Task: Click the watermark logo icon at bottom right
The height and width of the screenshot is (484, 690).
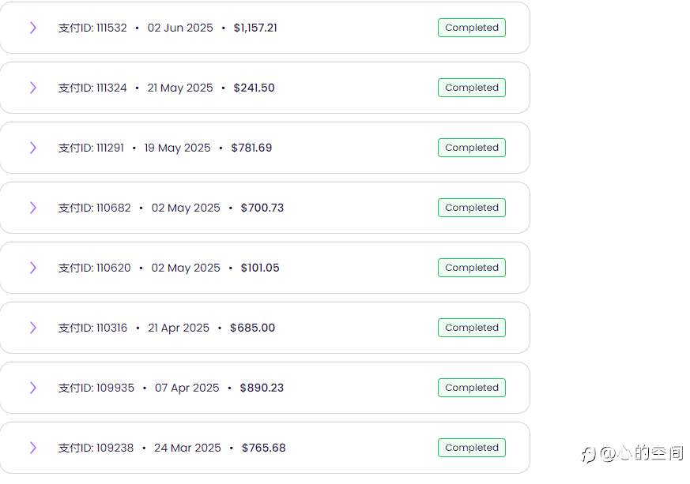Action: coord(588,454)
